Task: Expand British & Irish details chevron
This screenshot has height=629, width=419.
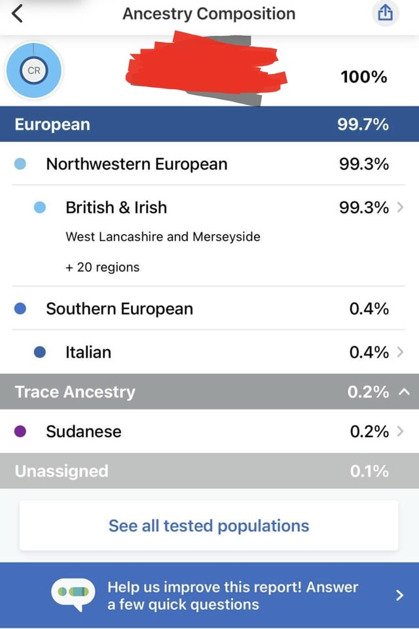Action: pos(400,208)
